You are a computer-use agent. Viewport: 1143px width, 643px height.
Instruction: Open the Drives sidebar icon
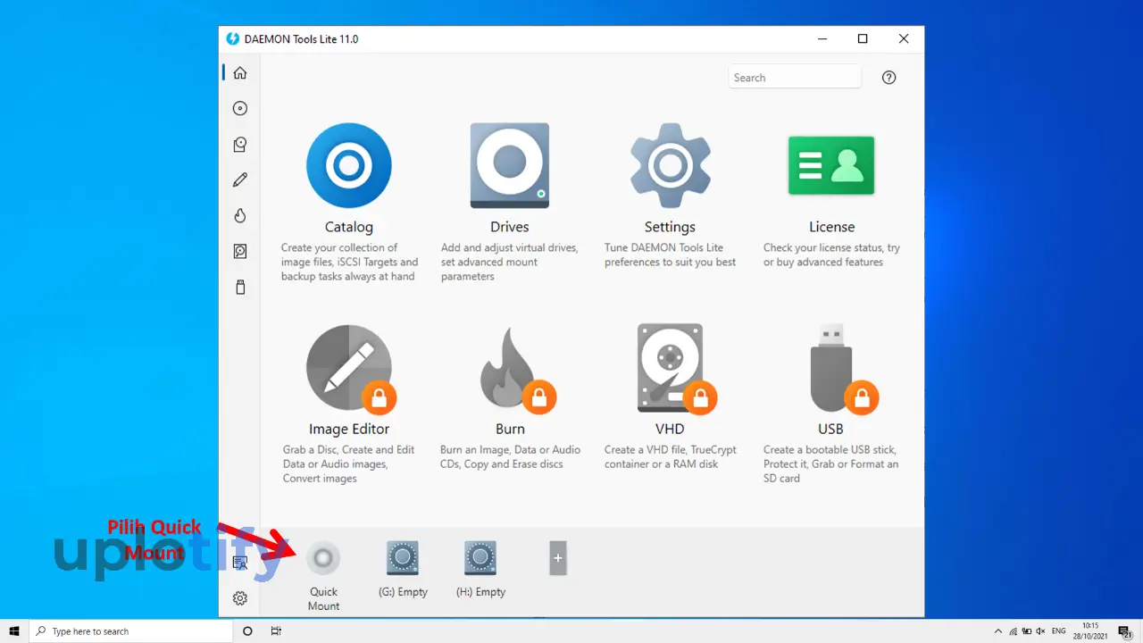click(x=239, y=145)
